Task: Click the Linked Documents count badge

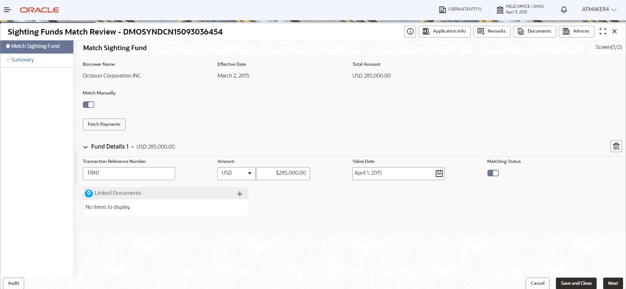Action: 89,193
